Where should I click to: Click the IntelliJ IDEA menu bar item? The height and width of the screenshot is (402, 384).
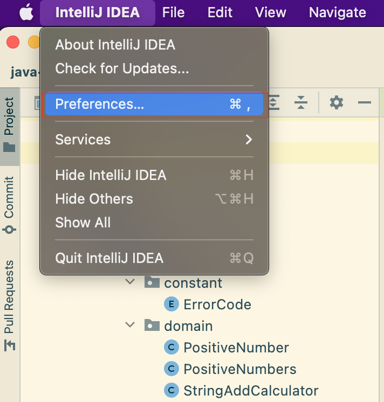click(98, 12)
